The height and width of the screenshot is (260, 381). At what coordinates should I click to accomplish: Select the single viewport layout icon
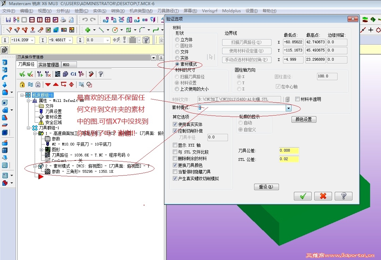24,20
